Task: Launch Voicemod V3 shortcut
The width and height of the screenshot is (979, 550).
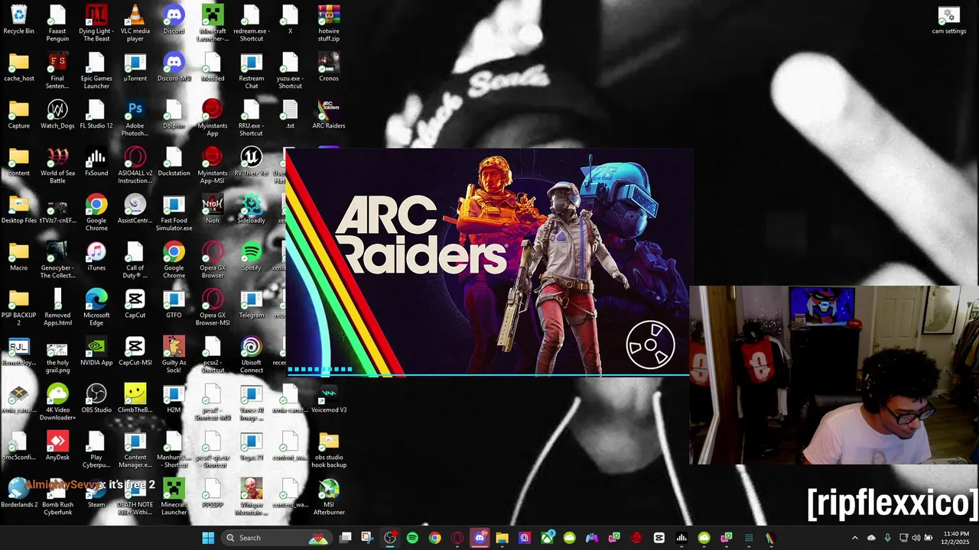Action: (329, 398)
